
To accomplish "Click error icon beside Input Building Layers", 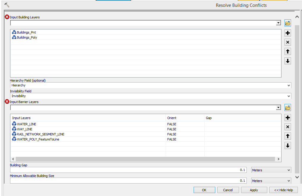I will 7,17.
